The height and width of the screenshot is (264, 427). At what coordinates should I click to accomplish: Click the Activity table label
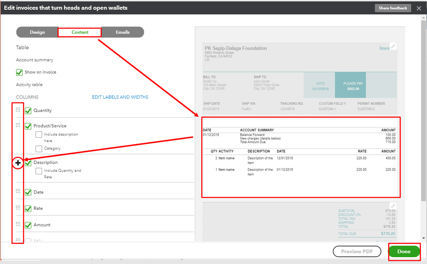tap(29, 84)
